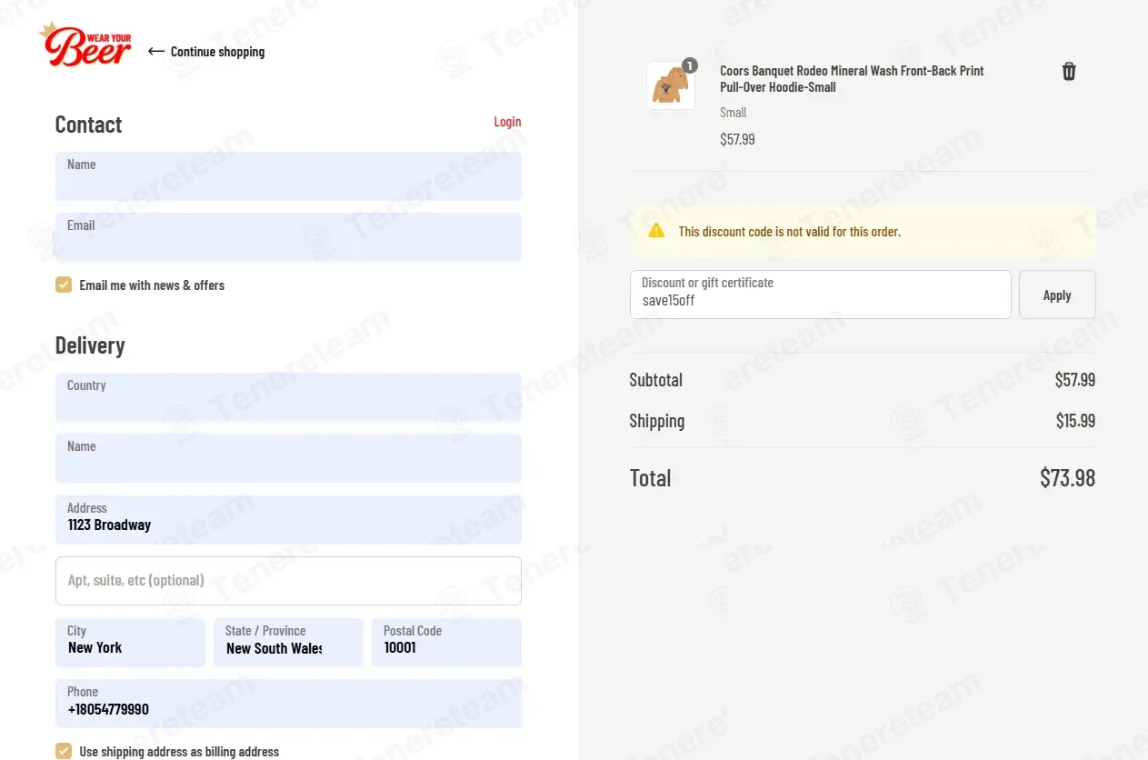The width and height of the screenshot is (1148, 760).
Task: Click the hoodie item price $57.99
Action: tap(737, 139)
